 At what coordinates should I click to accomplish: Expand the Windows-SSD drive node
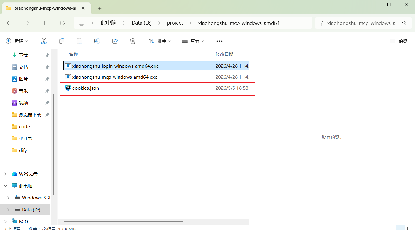(x=8, y=198)
